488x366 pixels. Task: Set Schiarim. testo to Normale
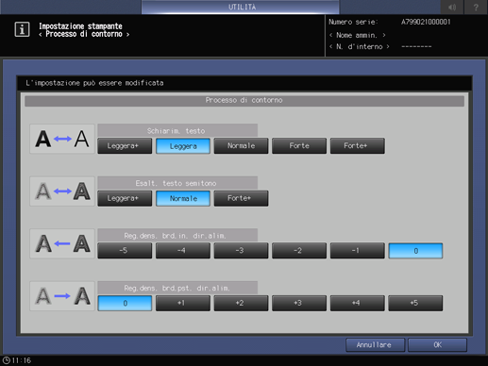pos(241,146)
